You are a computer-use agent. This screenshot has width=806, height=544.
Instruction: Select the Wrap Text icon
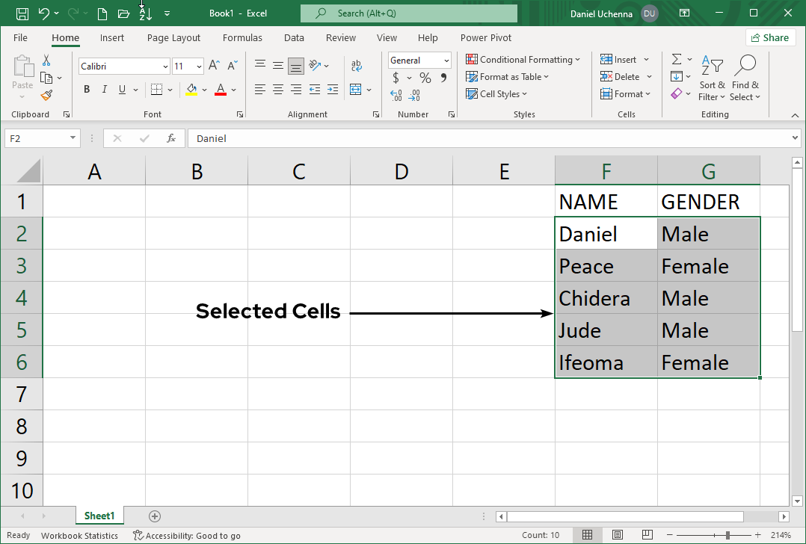pyautogui.click(x=357, y=66)
